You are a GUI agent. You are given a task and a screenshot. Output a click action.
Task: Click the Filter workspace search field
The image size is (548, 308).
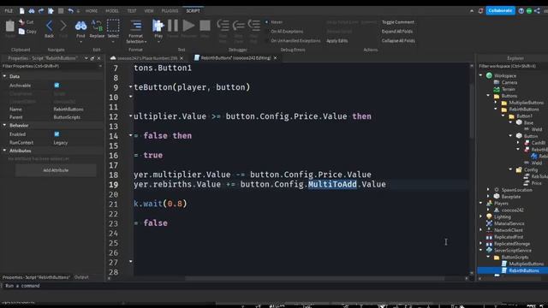pyautogui.click(x=512, y=66)
